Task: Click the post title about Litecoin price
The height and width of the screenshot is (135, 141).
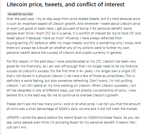Action: (x=66, y=5)
